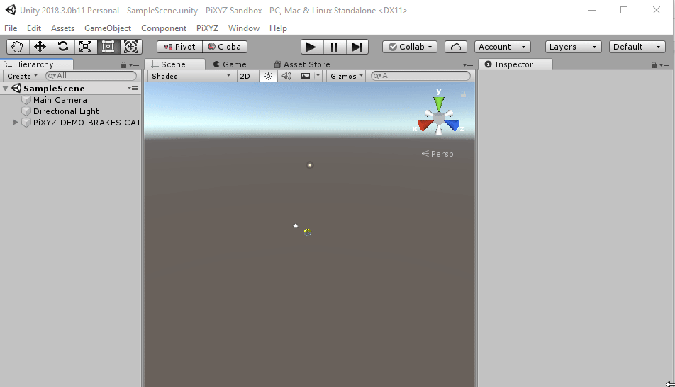Collapse the SampleScene tree
This screenshot has height=387, width=675.
point(5,89)
